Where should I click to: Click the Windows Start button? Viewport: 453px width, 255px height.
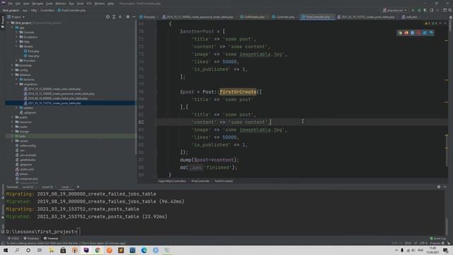click(6, 250)
